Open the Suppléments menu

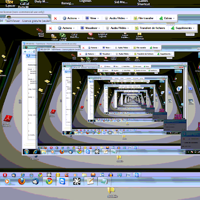coord(182,28)
